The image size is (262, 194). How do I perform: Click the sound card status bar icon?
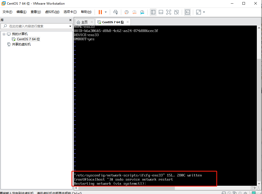click(245, 193)
